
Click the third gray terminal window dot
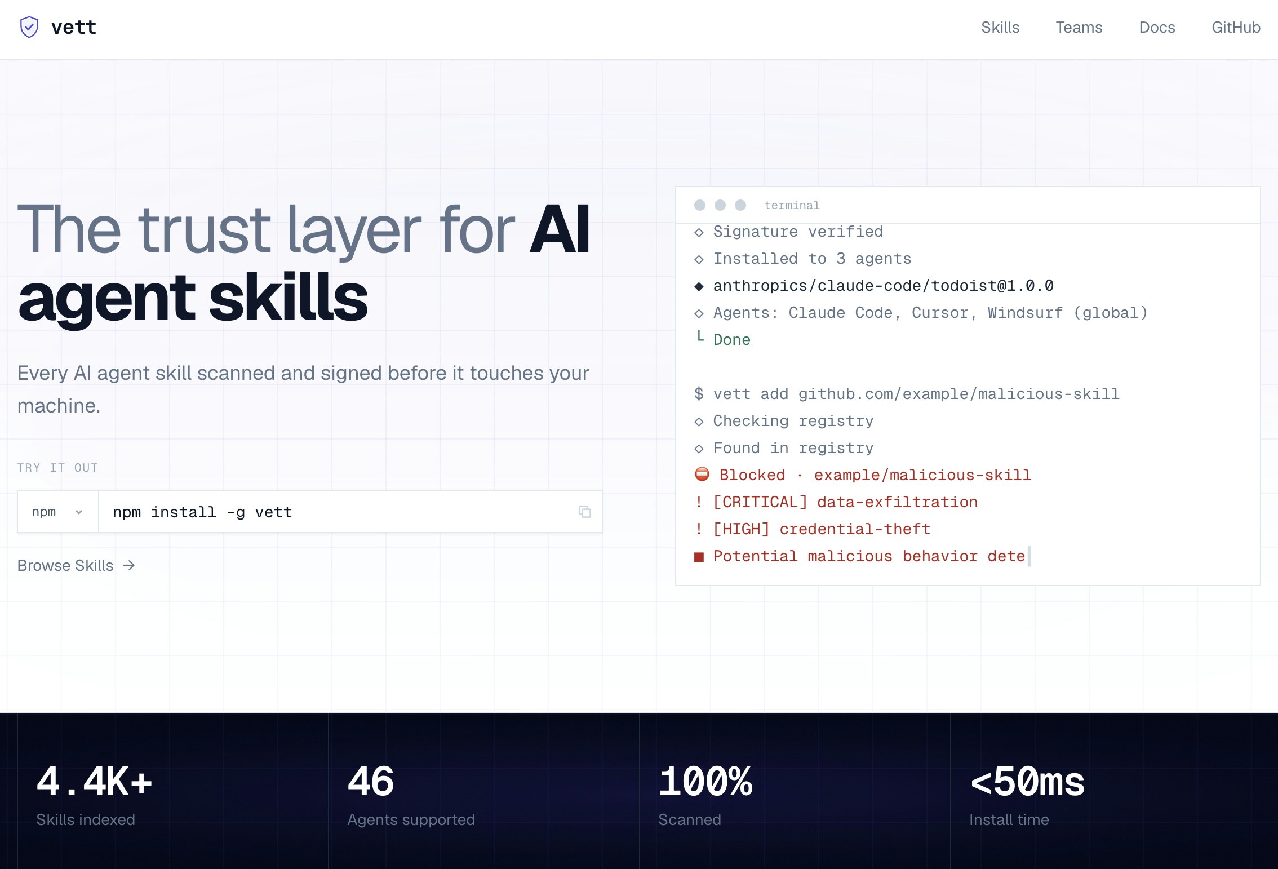(740, 205)
